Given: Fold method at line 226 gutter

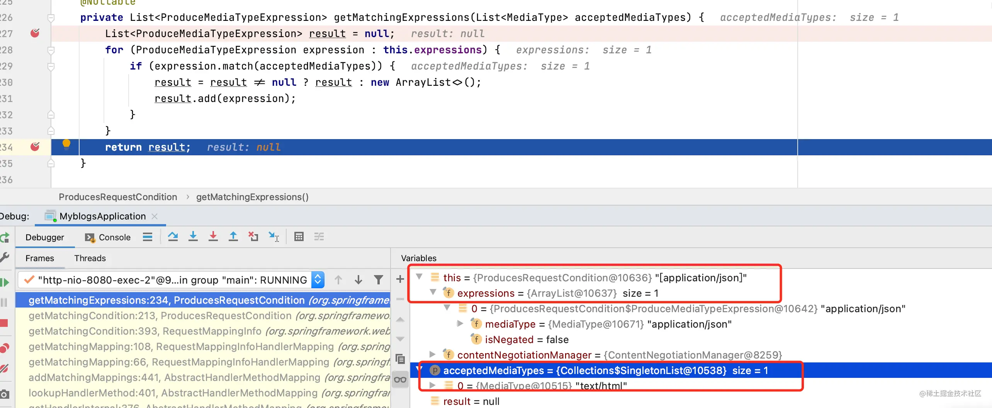Looking at the screenshot, I should click(51, 17).
